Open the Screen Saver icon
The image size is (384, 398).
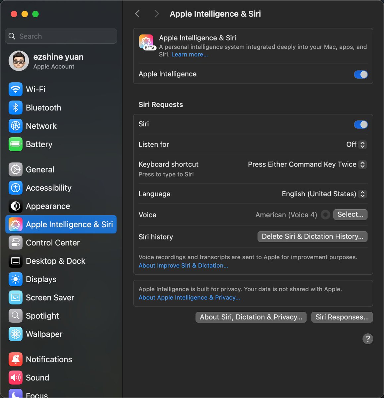click(x=16, y=298)
